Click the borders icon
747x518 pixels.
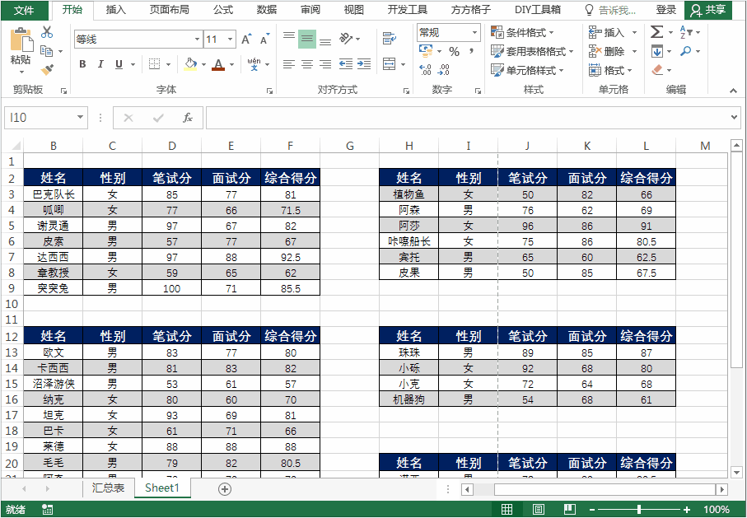point(154,64)
